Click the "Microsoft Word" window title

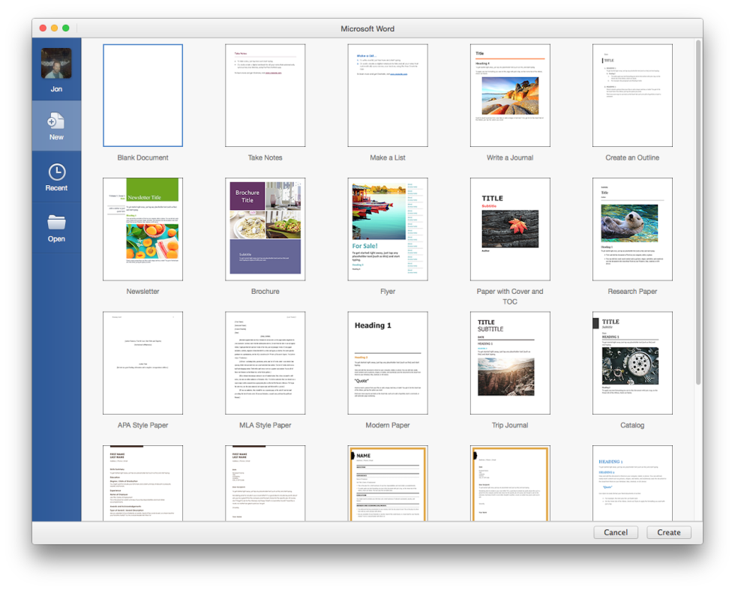pyautogui.click(x=367, y=28)
